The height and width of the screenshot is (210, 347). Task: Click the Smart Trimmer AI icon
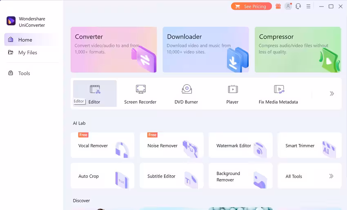coord(329,149)
